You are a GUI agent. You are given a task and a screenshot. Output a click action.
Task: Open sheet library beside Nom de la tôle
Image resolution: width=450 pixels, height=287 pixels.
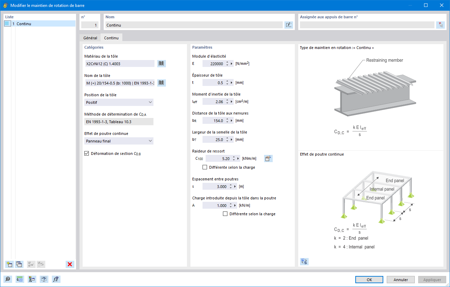tap(161, 83)
